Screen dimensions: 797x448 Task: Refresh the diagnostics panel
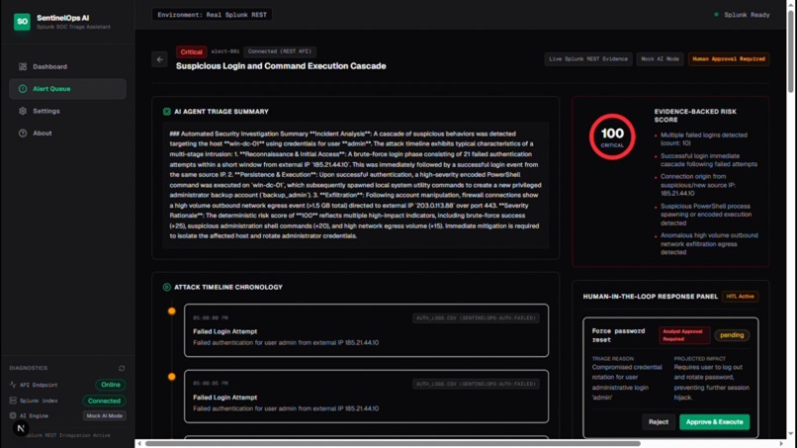point(122,368)
